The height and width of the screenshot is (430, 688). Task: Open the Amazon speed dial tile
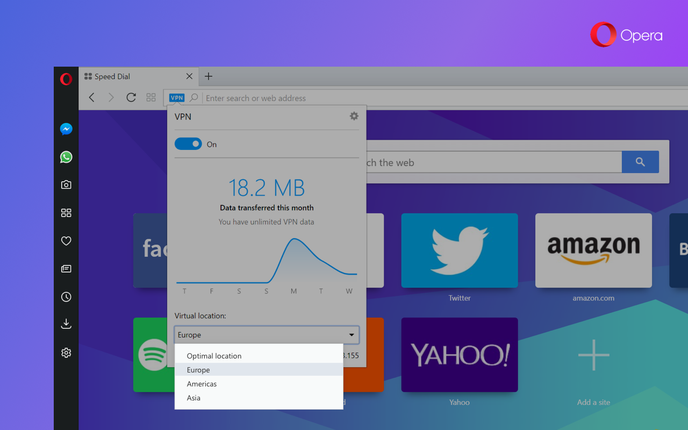click(x=593, y=250)
